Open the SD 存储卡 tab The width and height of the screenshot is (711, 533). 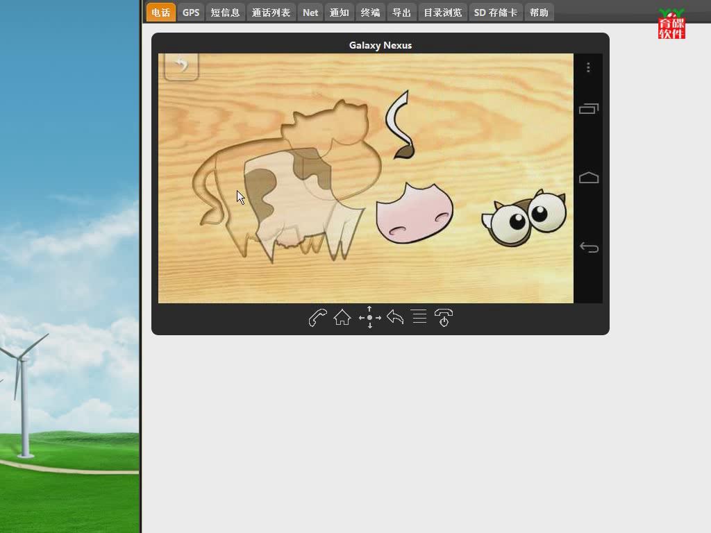pos(496,12)
